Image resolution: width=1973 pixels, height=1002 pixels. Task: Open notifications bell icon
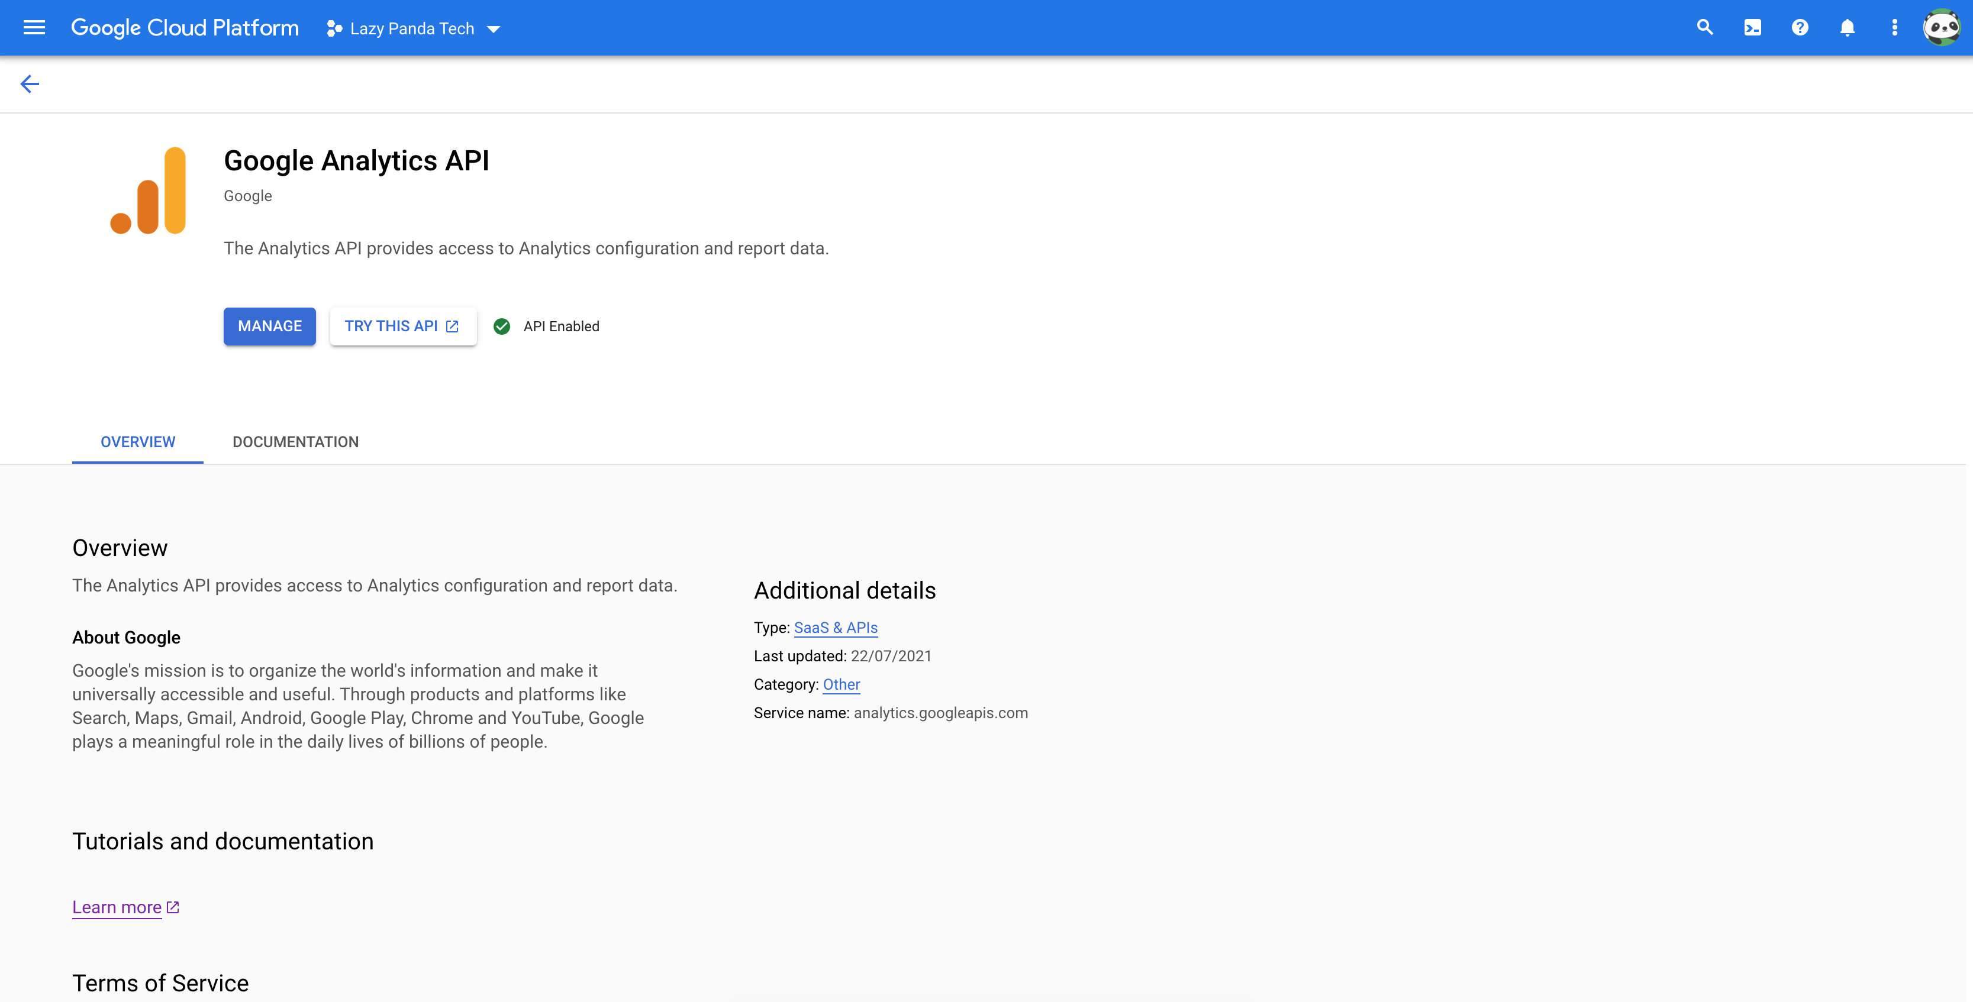1848,28
